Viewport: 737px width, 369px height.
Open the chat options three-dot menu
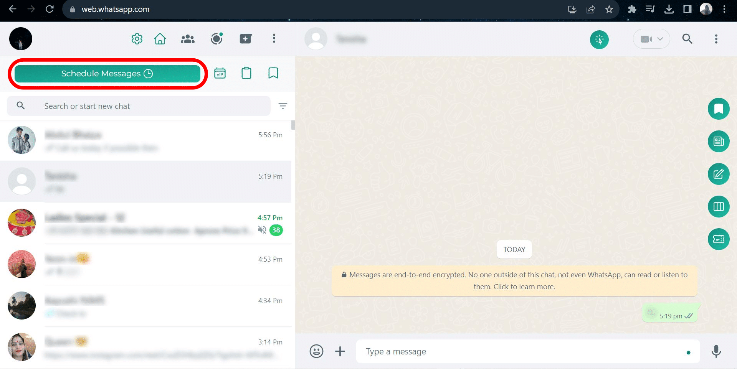pos(716,39)
